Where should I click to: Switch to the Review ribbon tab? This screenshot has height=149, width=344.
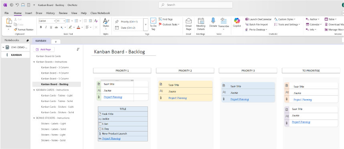63,13
